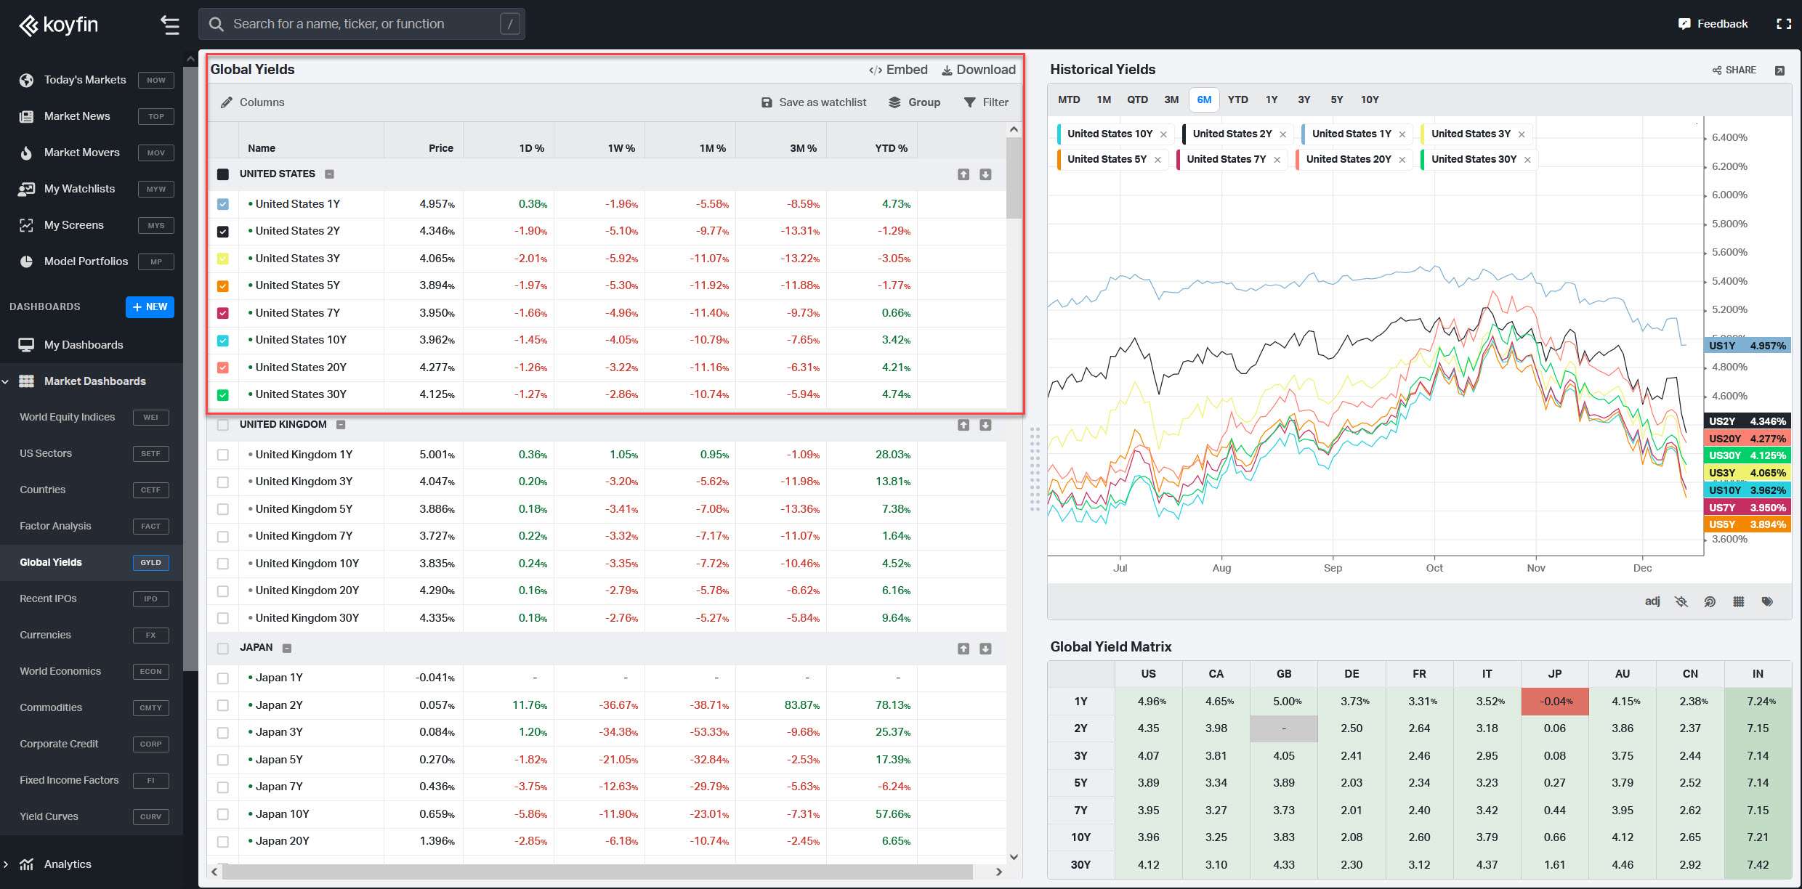This screenshot has width=1802, height=889.
Task: Click the table horizontal scrollbar
Action: point(597,872)
